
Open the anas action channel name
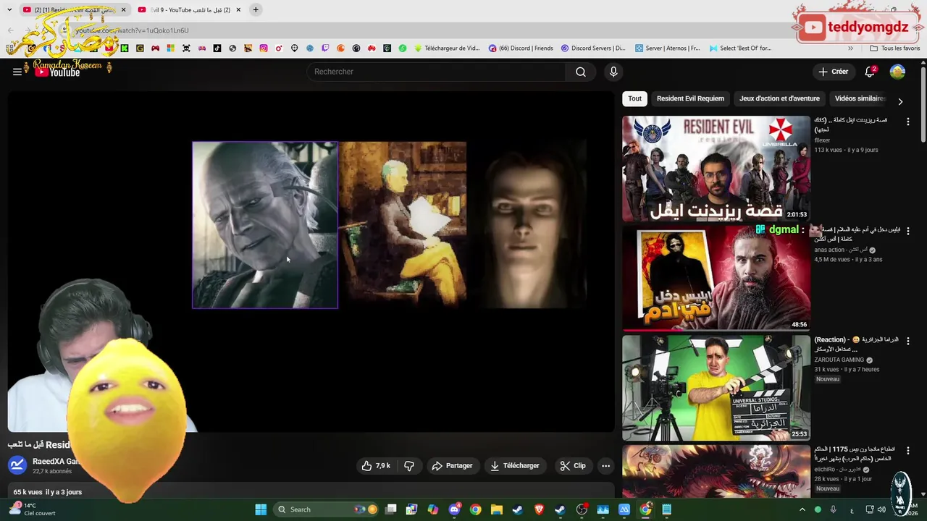coord(840,250)
